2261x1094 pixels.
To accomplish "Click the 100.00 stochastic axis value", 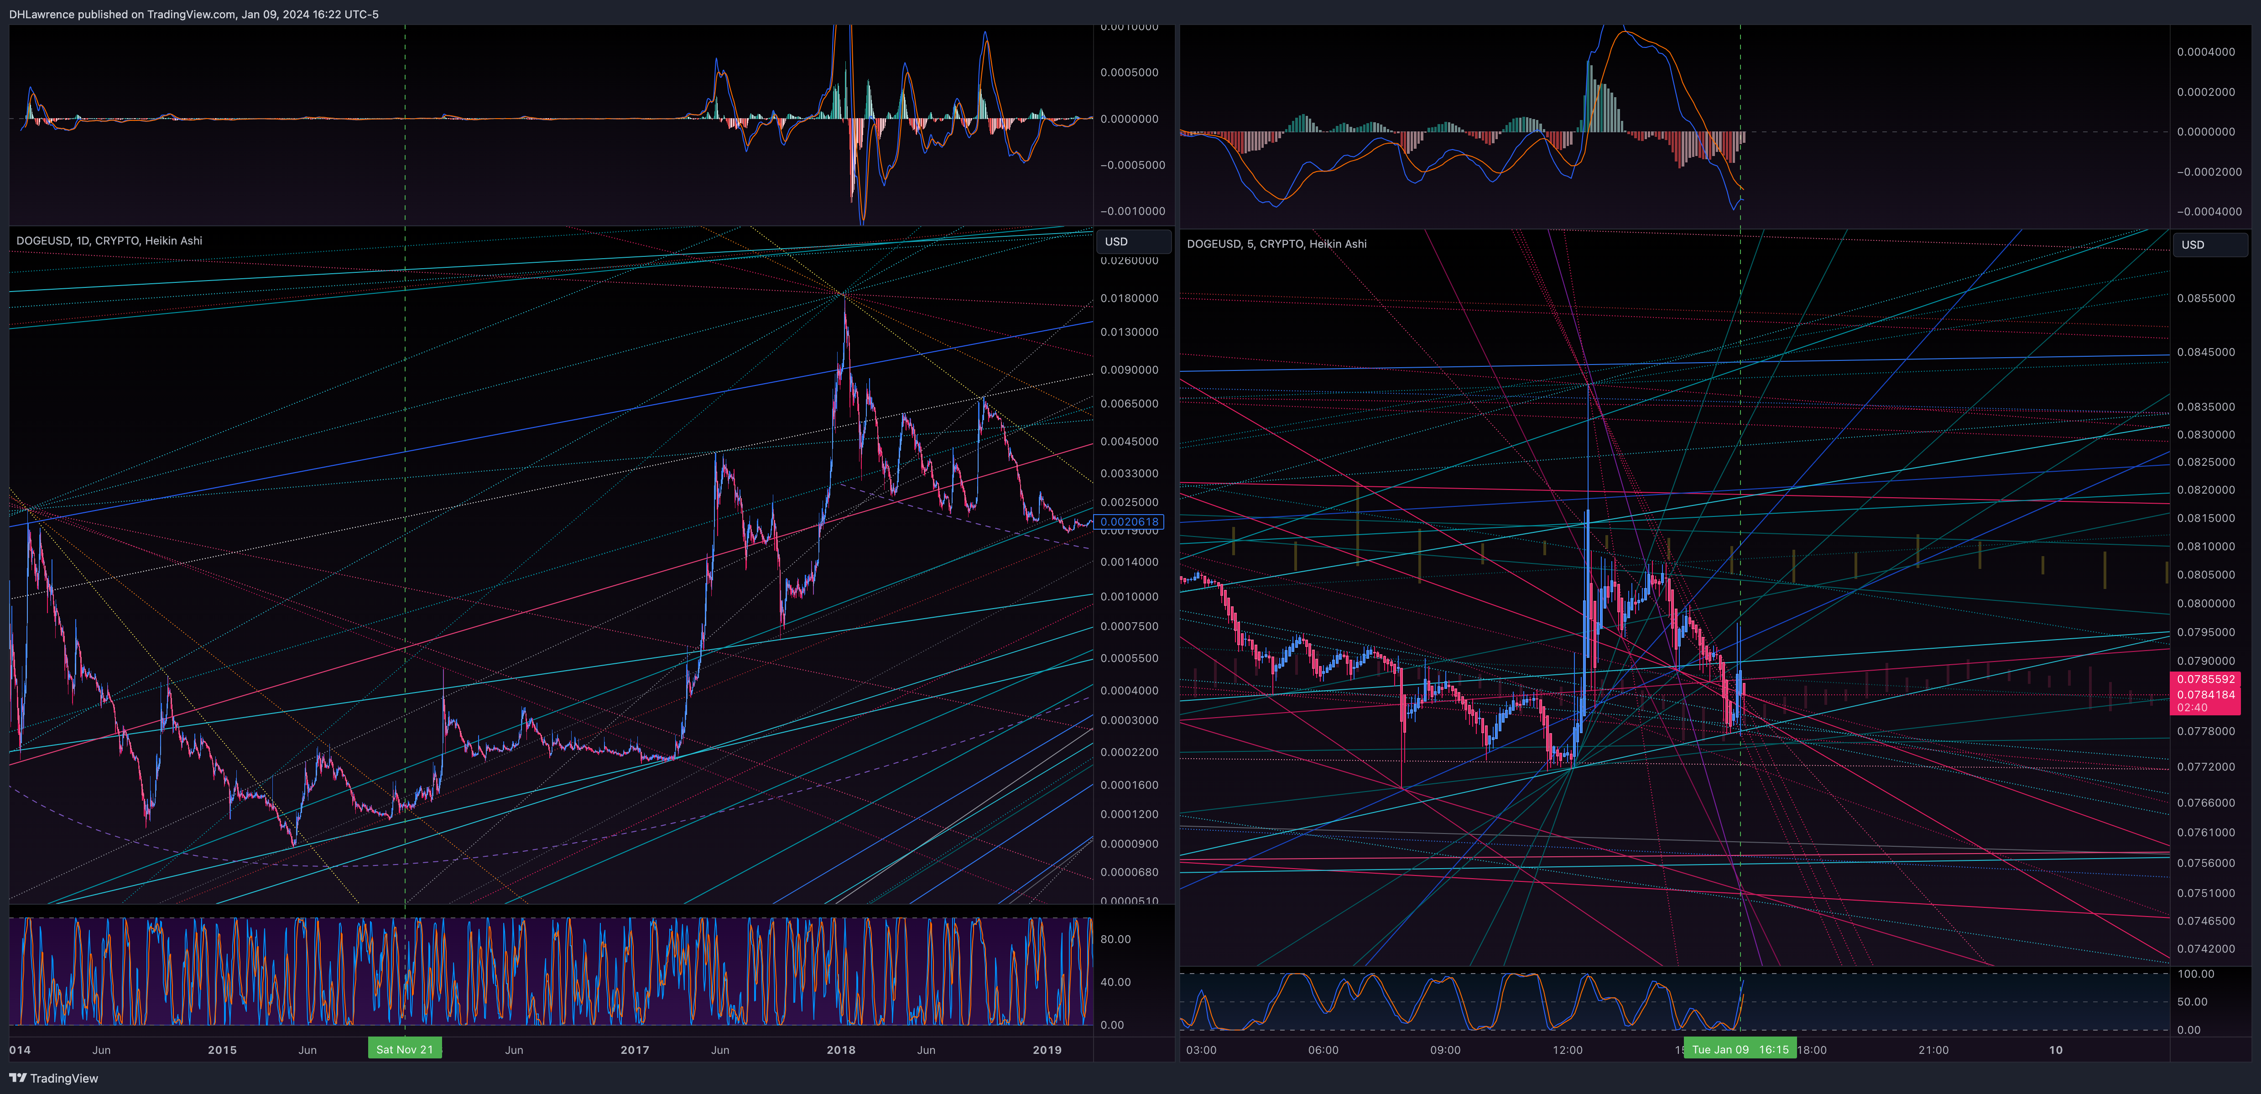I will coord(2195,974).
